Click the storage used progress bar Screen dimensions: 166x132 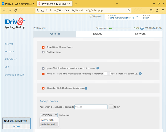pos(120,28)
